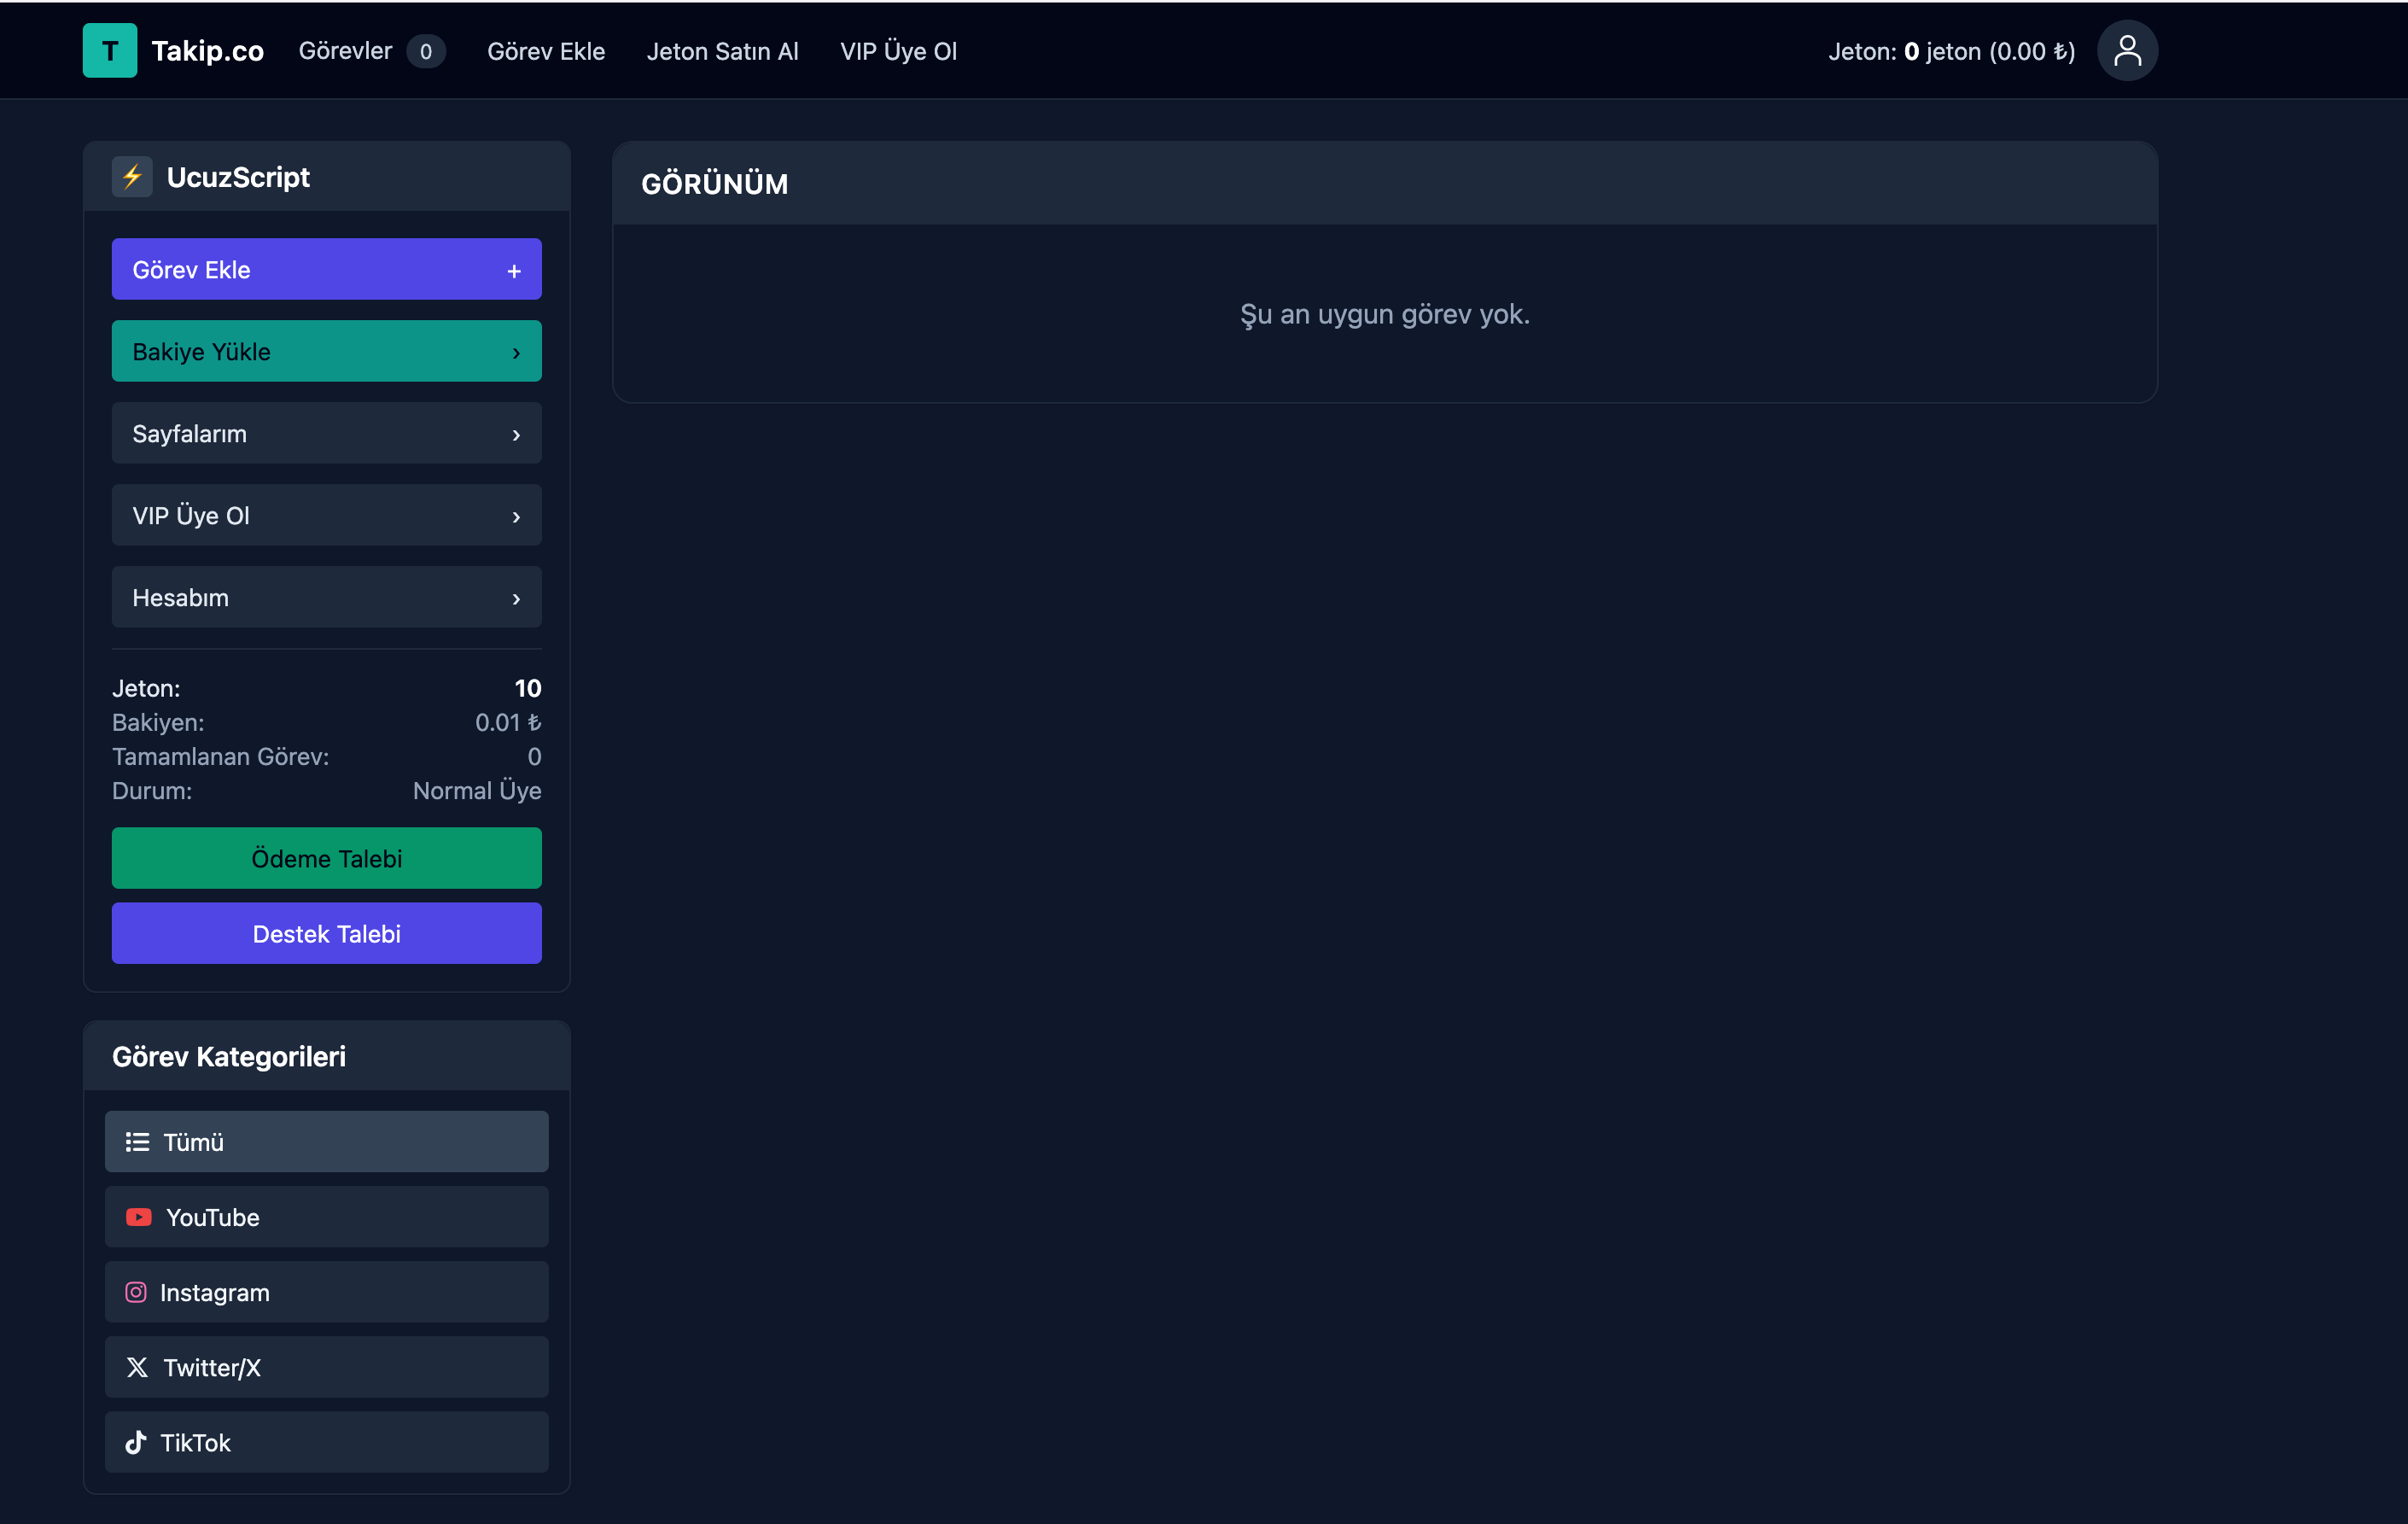Open Görev Ekle in the top navbar
2408x1524 pixels.
point(546,51)
